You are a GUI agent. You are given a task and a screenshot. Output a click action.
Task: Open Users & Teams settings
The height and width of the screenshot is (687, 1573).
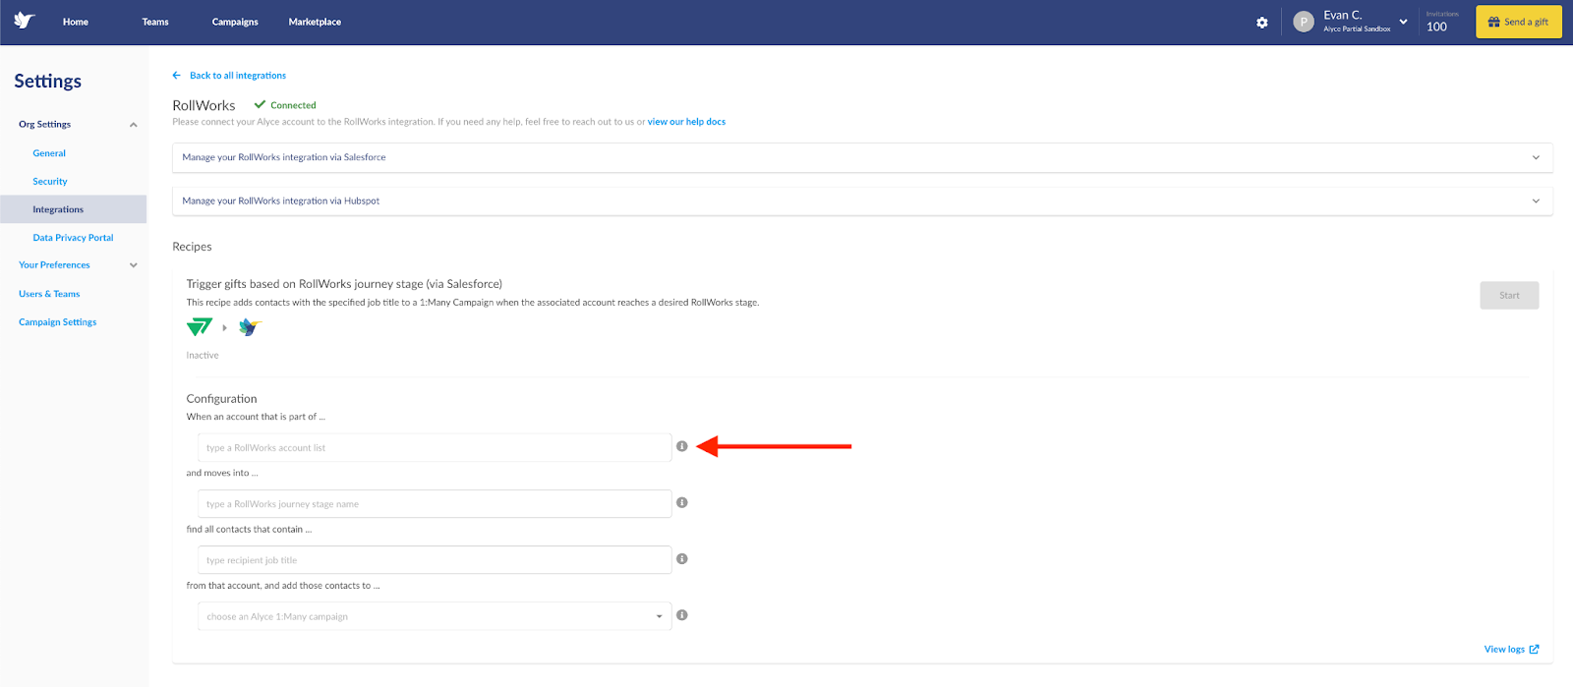point(49,294)
